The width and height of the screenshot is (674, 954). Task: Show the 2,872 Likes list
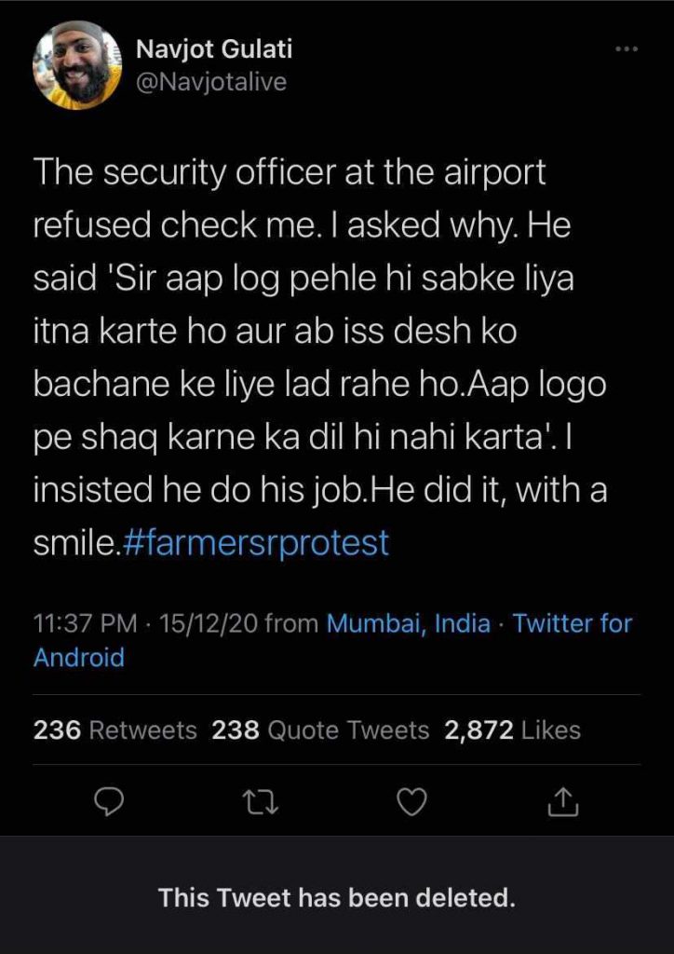tap(512, 730)
